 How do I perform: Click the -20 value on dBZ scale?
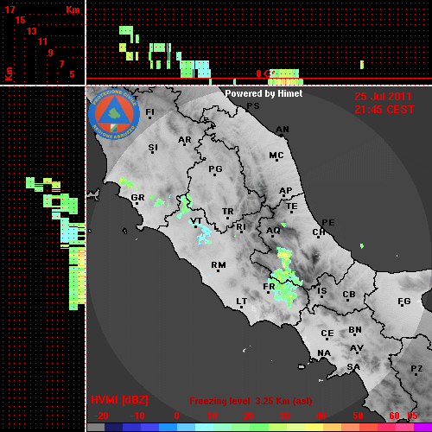tap(101, 416)
